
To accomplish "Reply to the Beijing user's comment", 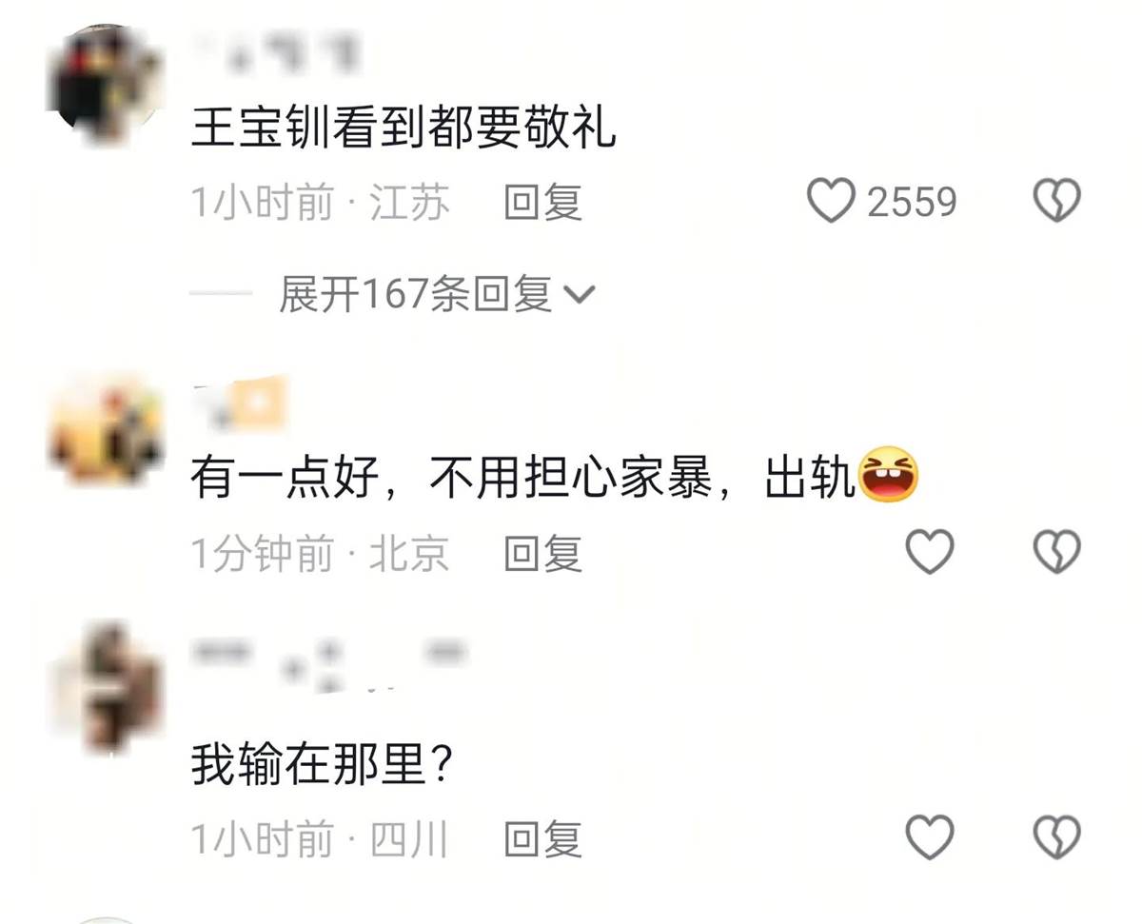I will pos(542,553).
